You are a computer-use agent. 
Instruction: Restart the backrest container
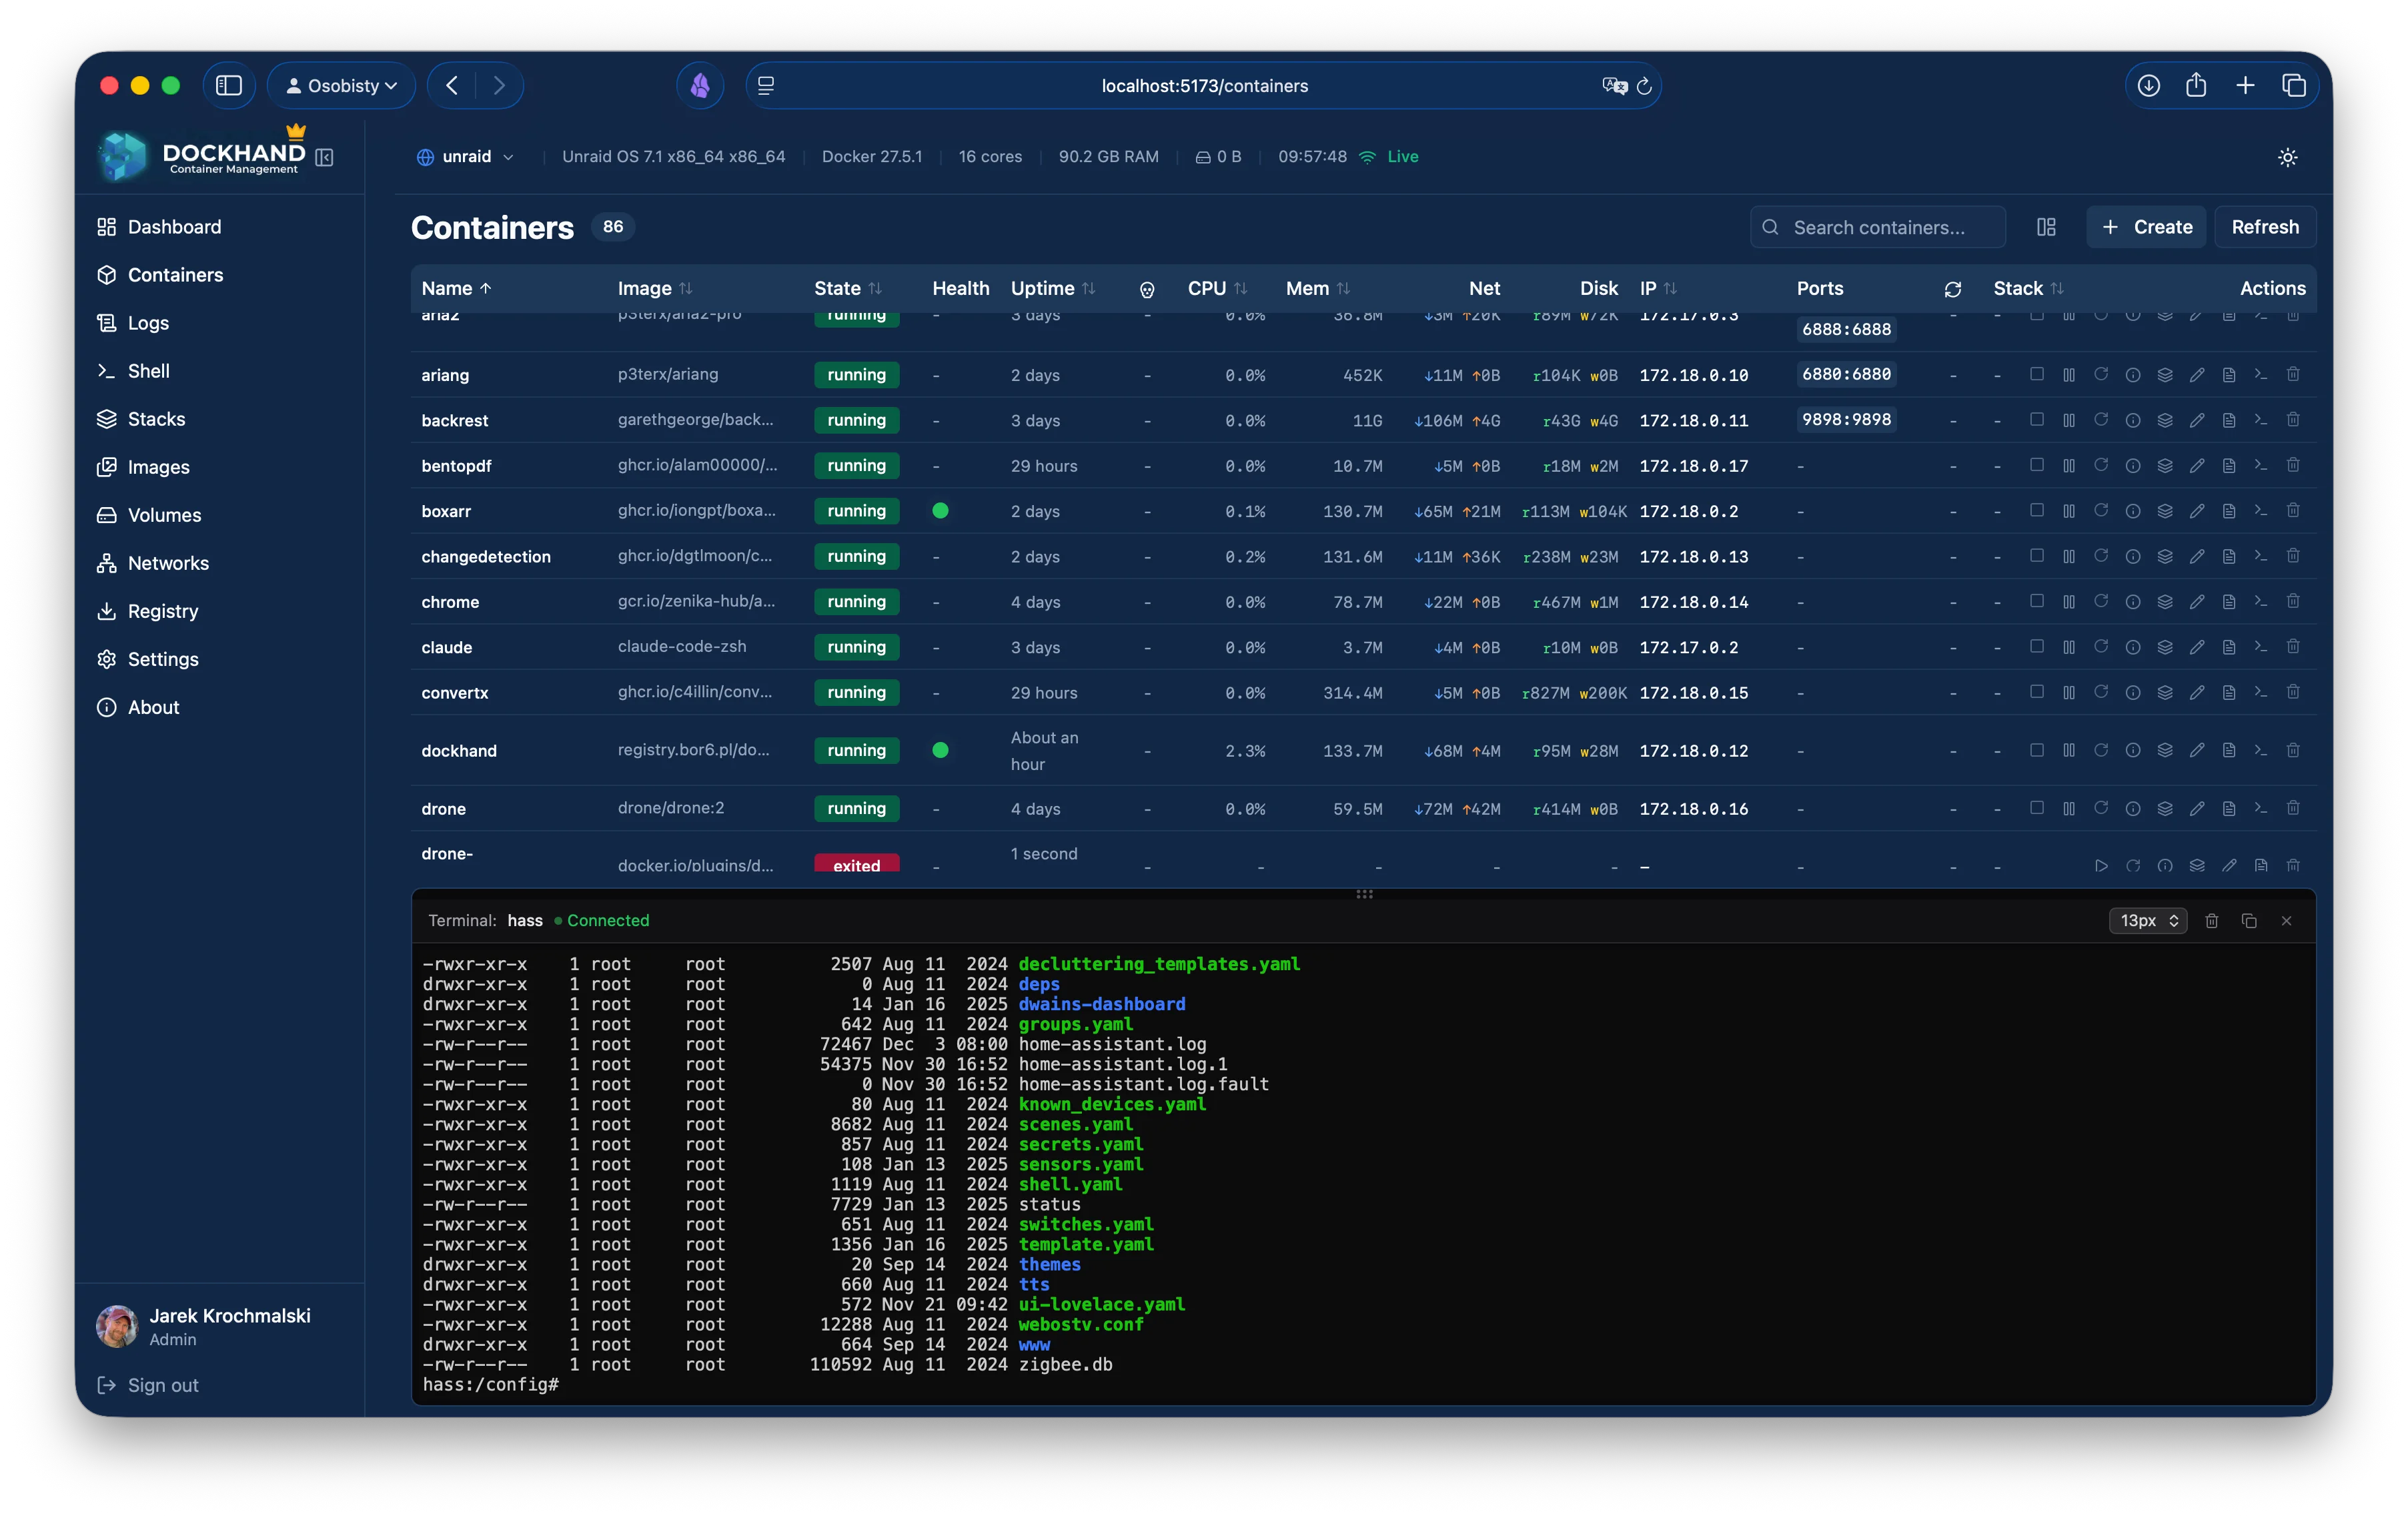[x=2102, y=420]
